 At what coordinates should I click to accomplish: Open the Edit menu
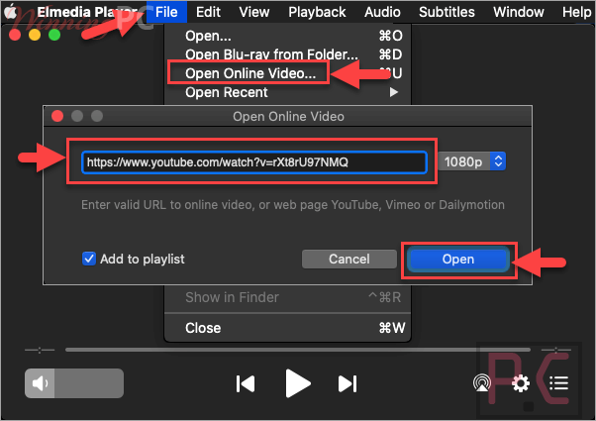(x=208, y=12)
